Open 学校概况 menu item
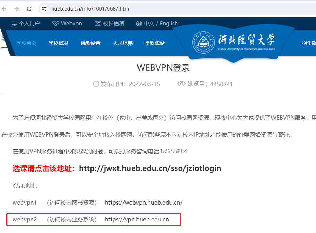Image resolution: width=316 pixels, height=233 pixels. coord(59,43)
